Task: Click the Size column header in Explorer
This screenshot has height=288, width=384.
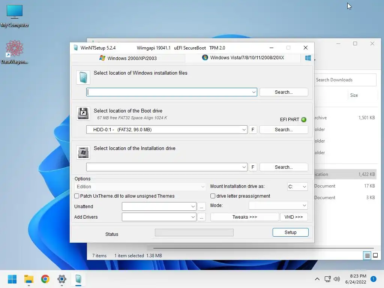Action: [354, 95]
